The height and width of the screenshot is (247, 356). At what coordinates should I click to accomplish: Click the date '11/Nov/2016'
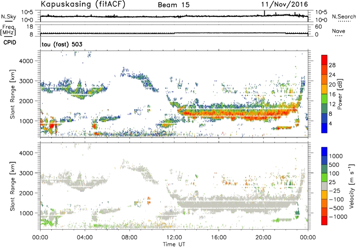pos(284,4)
